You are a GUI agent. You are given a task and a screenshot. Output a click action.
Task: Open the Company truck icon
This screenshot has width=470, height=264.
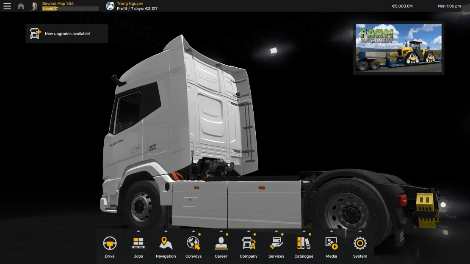click(x=249, y=244)
